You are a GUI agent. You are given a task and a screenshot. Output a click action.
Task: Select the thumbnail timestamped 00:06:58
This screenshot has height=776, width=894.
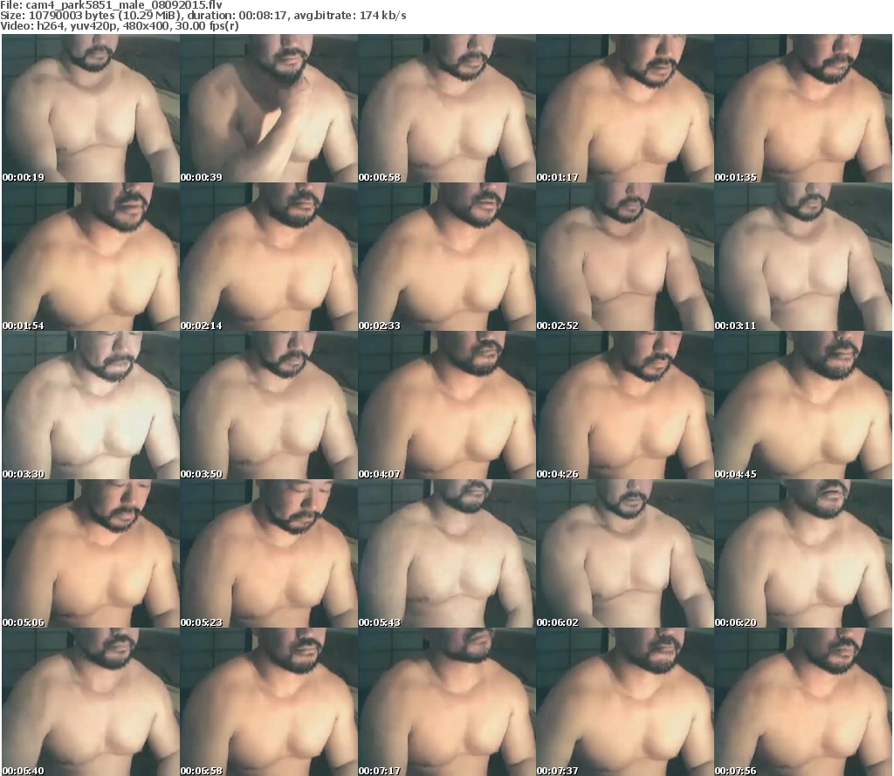269,701
